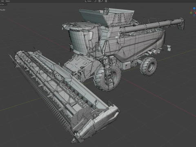Viewport: 196px width, 147px height.
Task: Click the blue Z axis gizmo handle
Action: [x=194, y=8]
